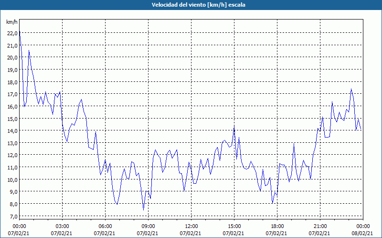The height and width of the screenshot is (238, 382).
Task: Click the 09:00 time axis label
Action: coord(148,227)
